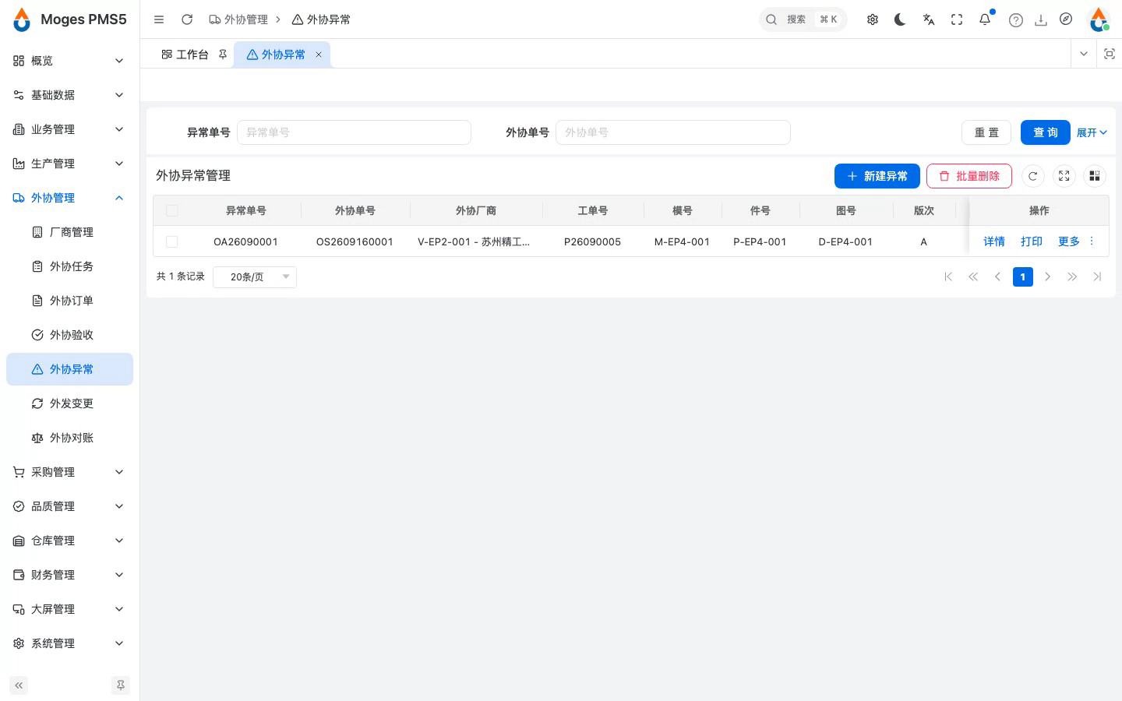Collapse the sidebar with double-chevron icon
Screen dimensions: 1122x701
[x=19, y=685]
